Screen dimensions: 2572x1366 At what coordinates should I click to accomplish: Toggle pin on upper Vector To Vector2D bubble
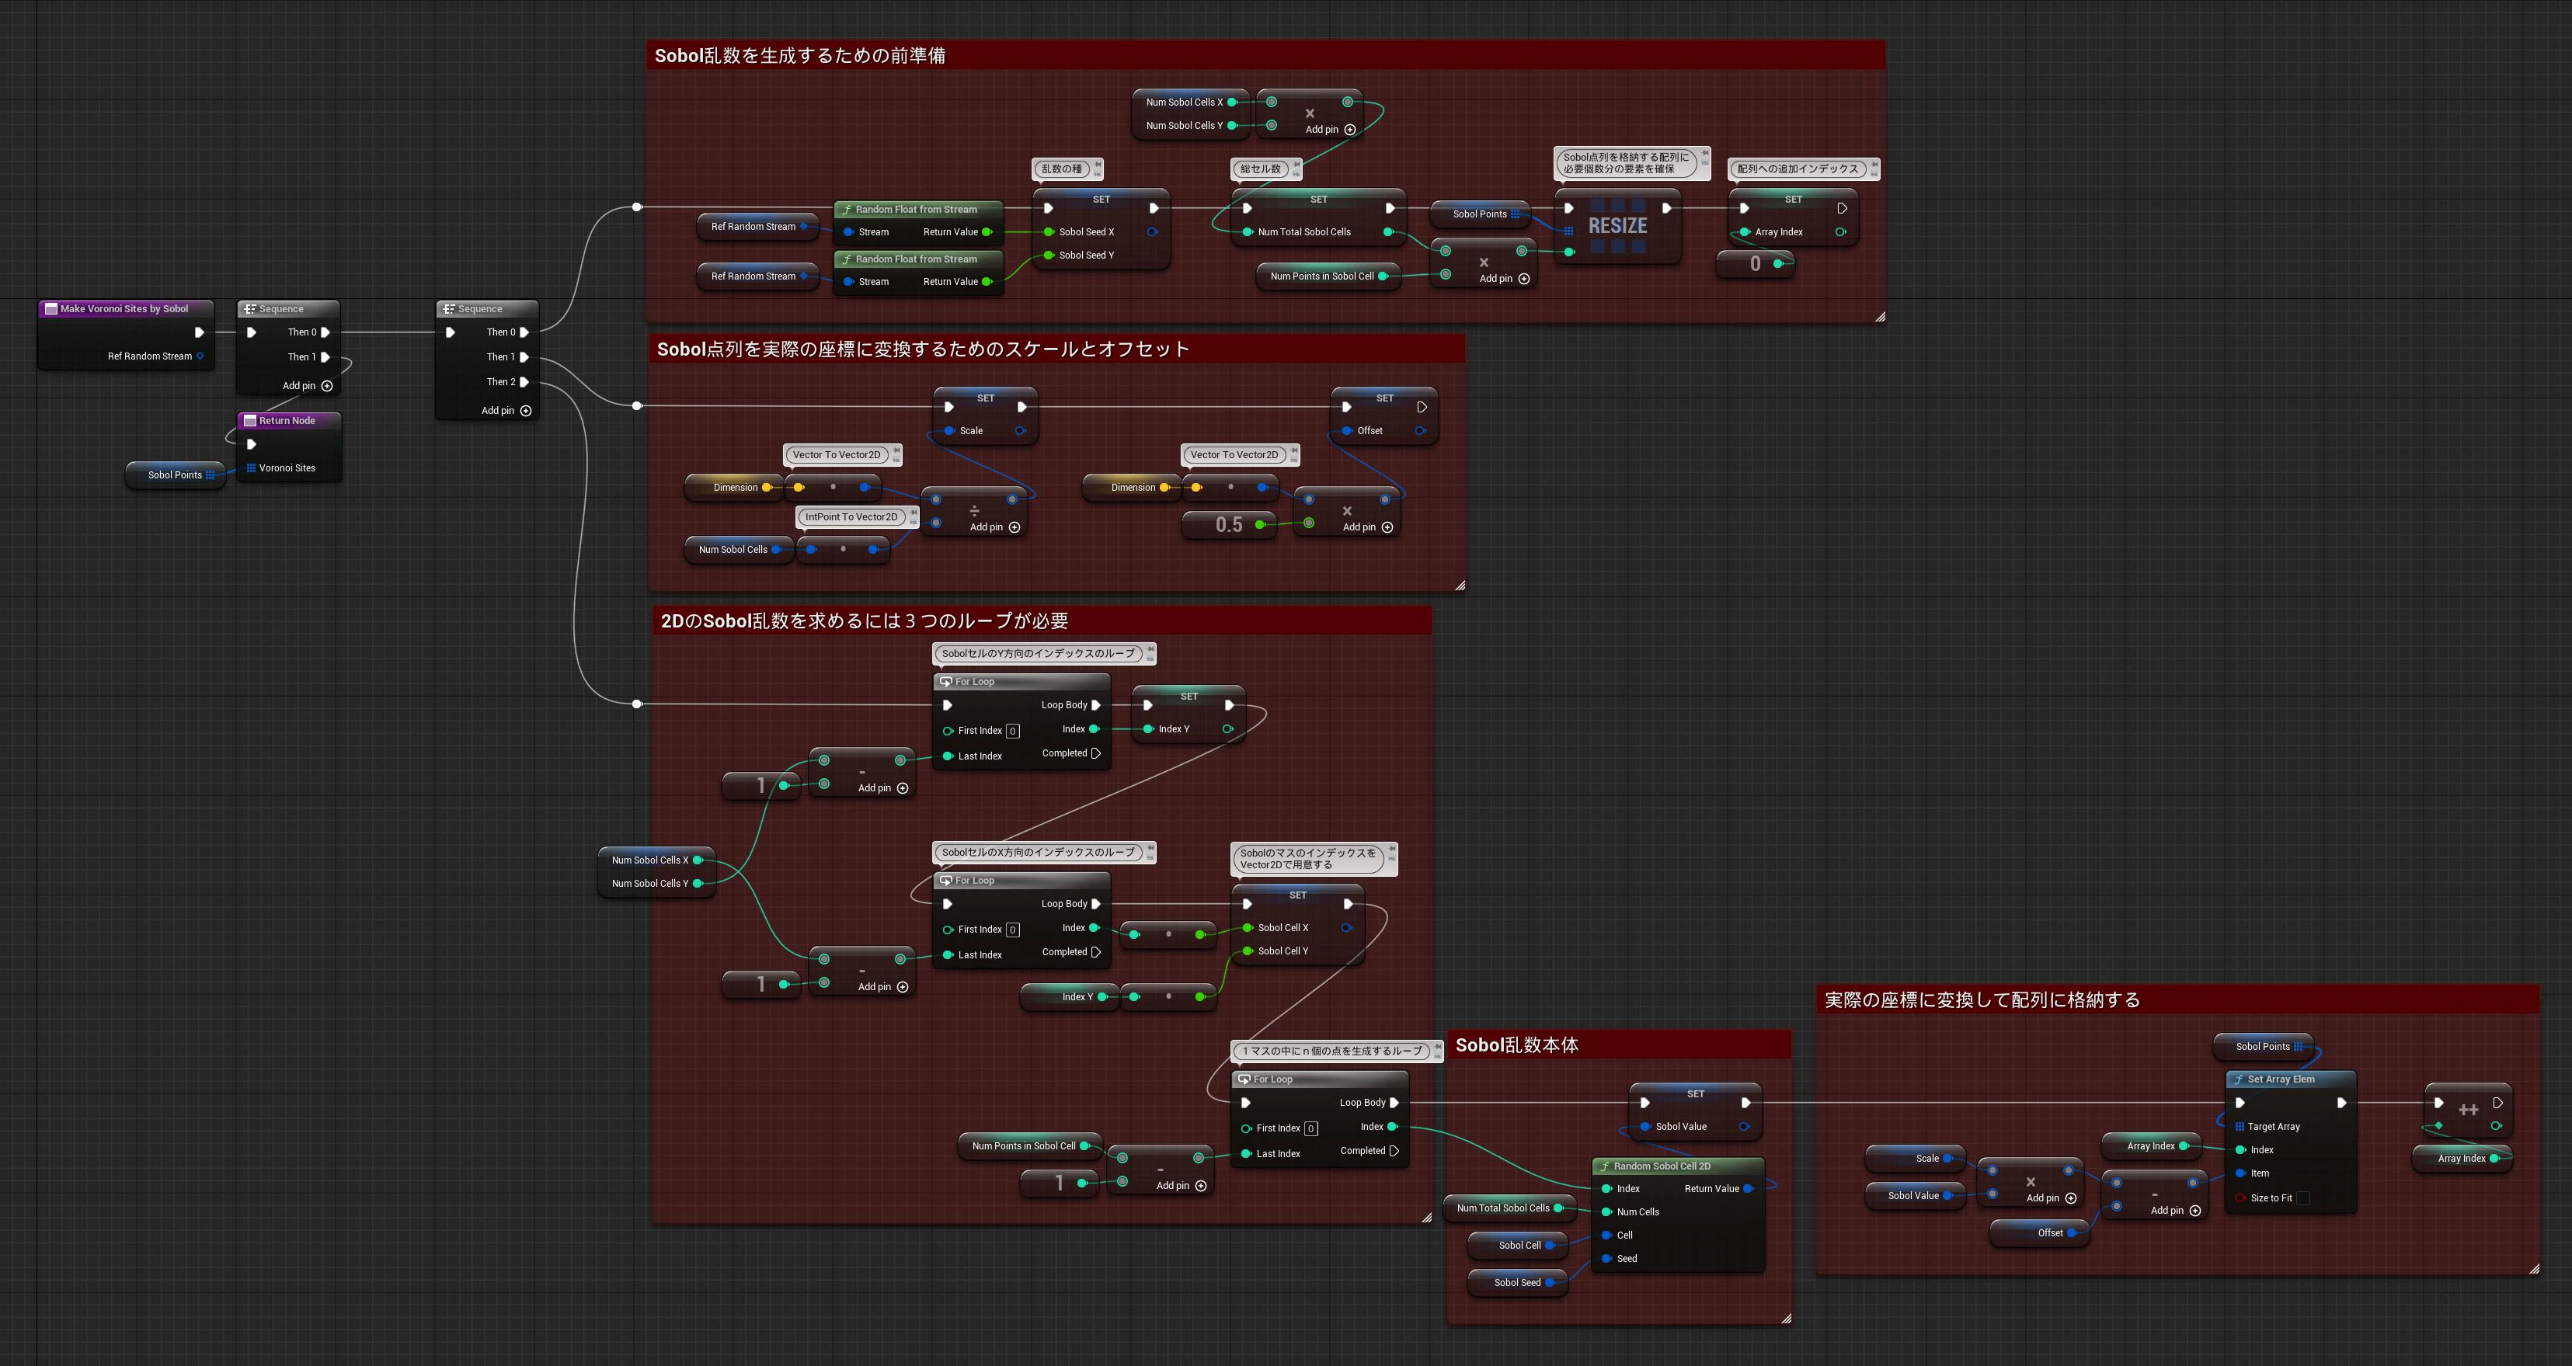pos(896,450)
